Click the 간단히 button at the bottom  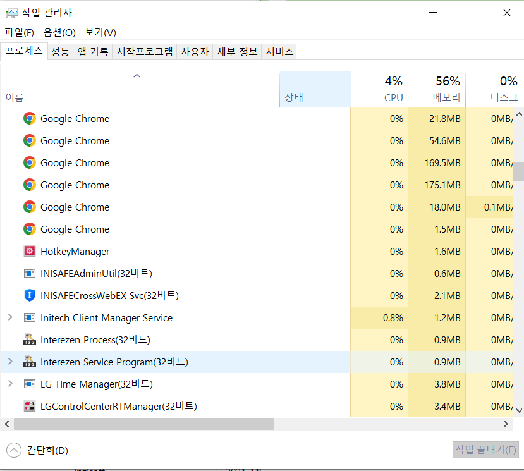[30, 450]
